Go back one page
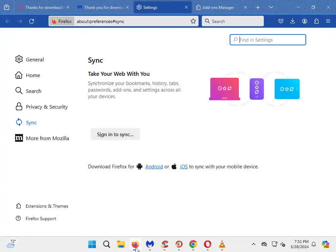This screenshot has height=252, width=336. tap(8, 21)
